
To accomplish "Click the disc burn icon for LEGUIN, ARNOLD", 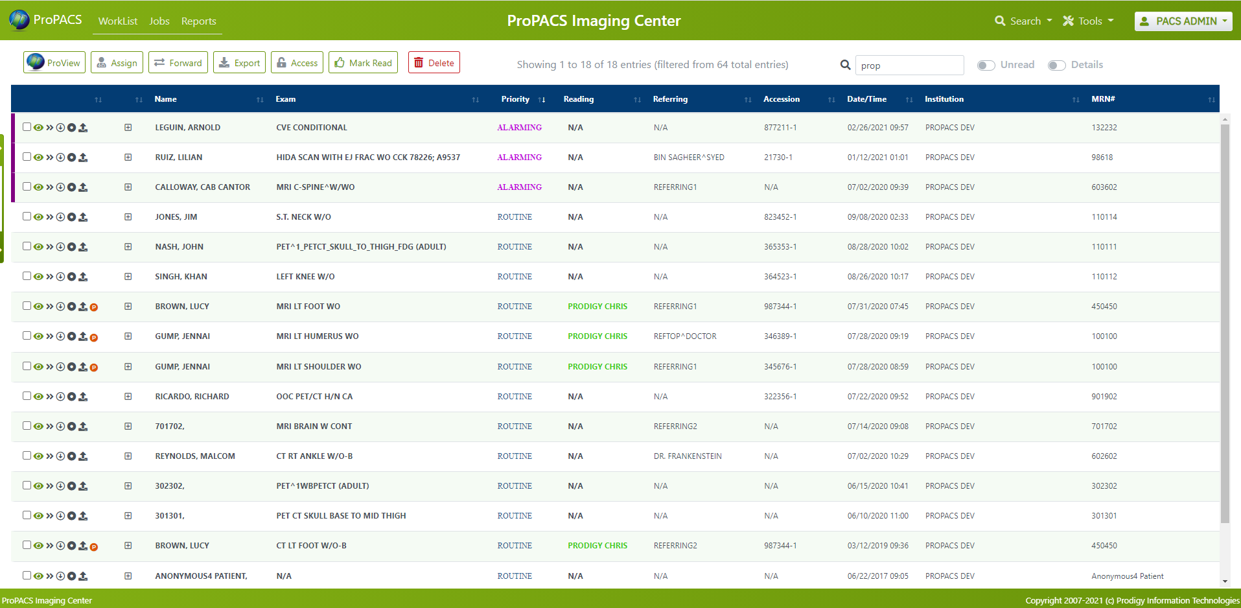I will point(71,128).
